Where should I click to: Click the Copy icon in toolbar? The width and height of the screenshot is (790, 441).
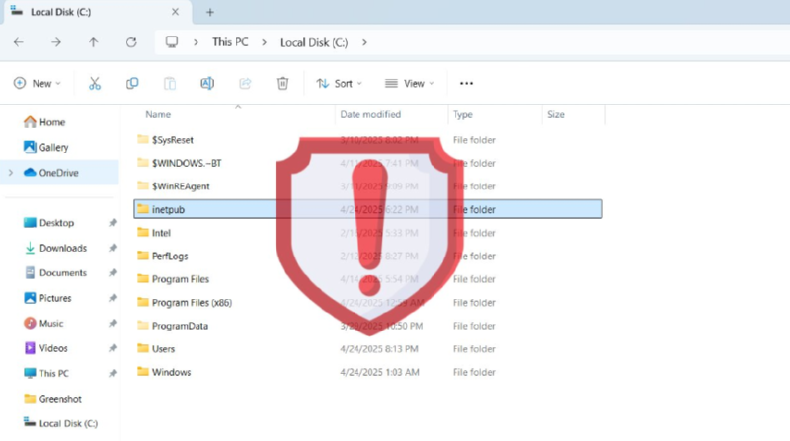pyautogui.click(x=132, y=84)
